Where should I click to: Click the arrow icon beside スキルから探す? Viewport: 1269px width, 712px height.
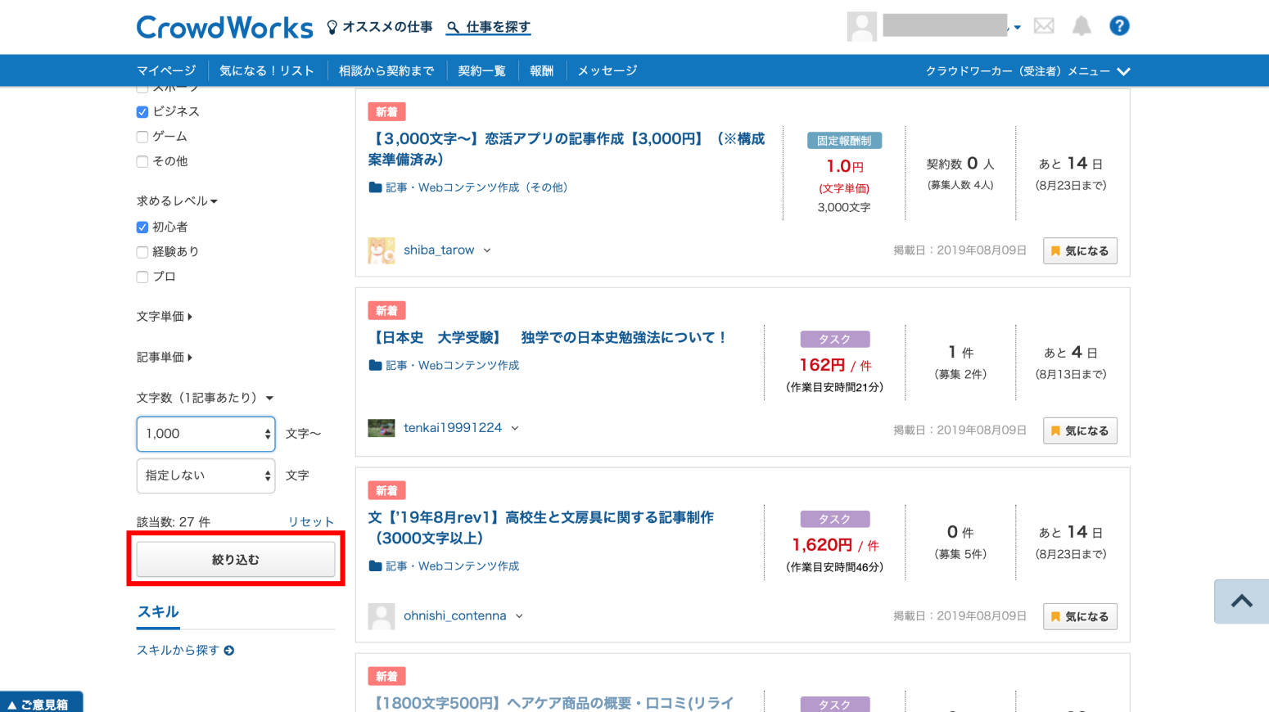click(x=229, y=651)
